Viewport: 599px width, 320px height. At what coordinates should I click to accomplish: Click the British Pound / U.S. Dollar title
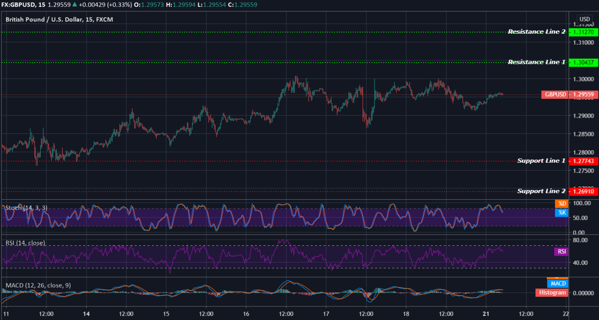coord(59,19)
